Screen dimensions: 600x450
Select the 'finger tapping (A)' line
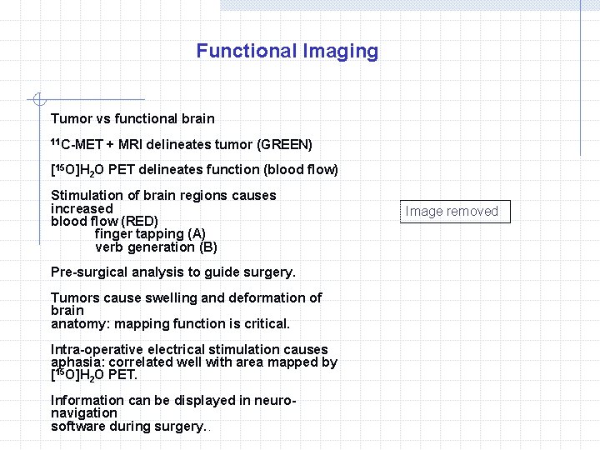(150, 234)
